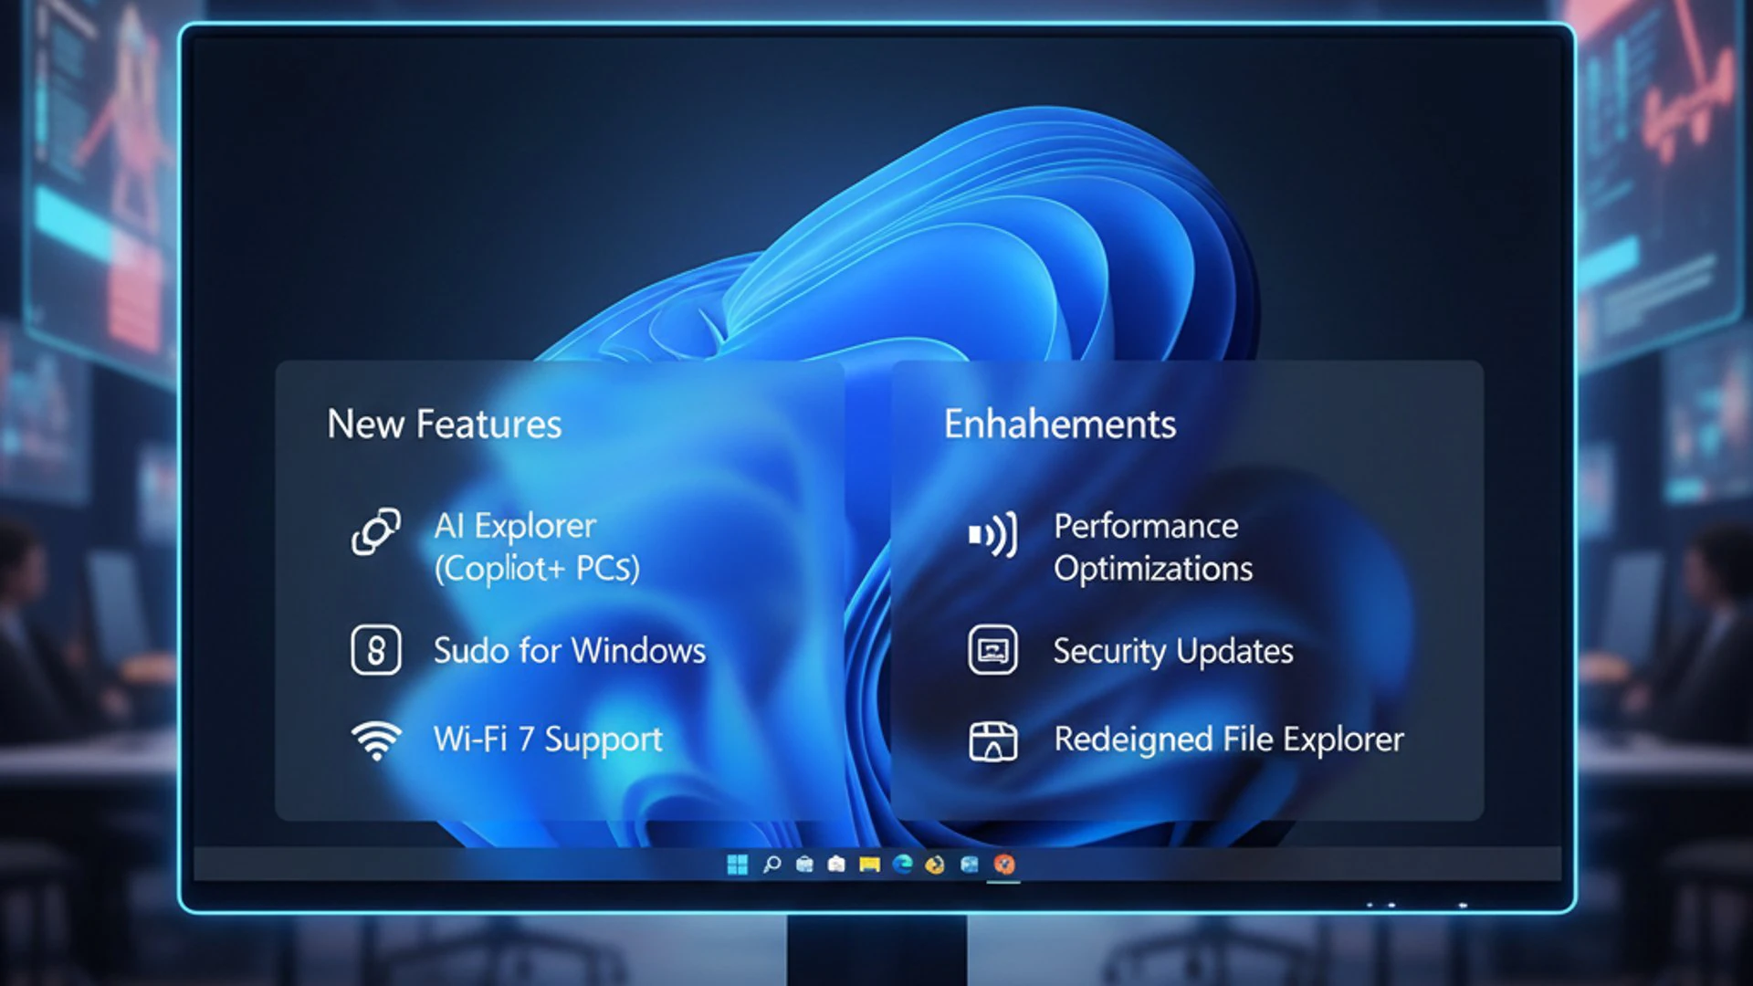Click the Security Updates monitor icon

tap(992, 650)
